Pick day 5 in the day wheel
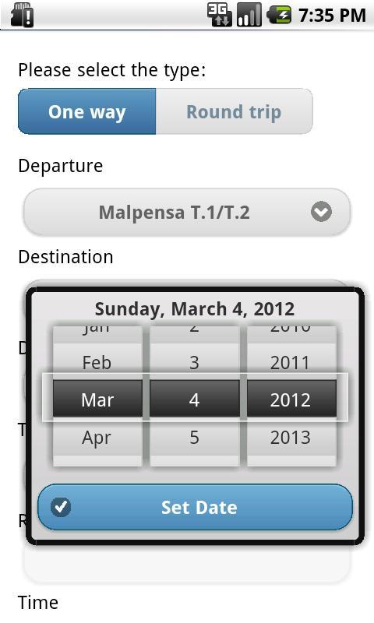Screen dimensions: 374x623 click(194, 437)
